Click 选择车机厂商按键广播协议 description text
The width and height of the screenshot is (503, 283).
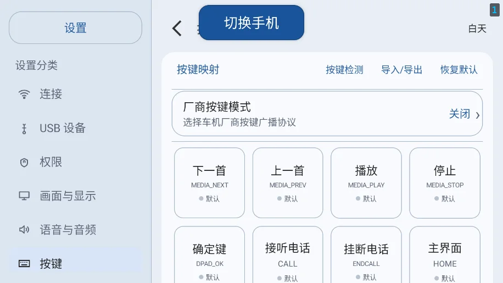click(x=239, y=122)
